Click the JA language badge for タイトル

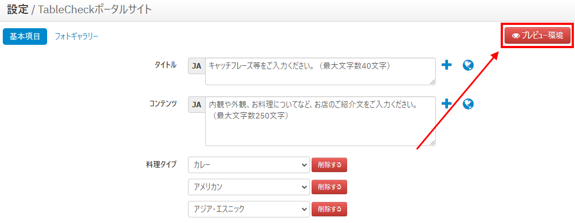[196, 65]
